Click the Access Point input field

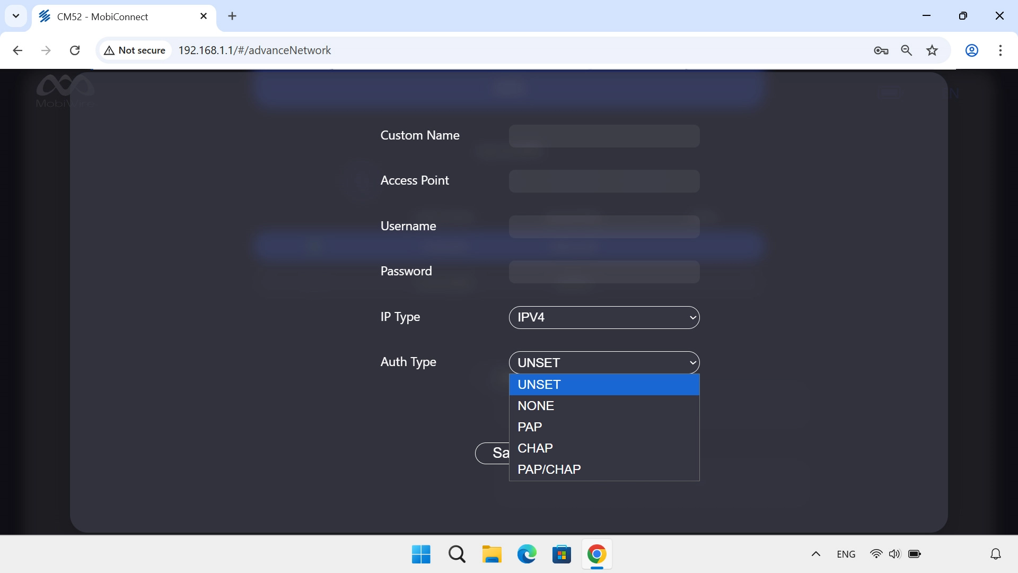click(x=604, y=181)
